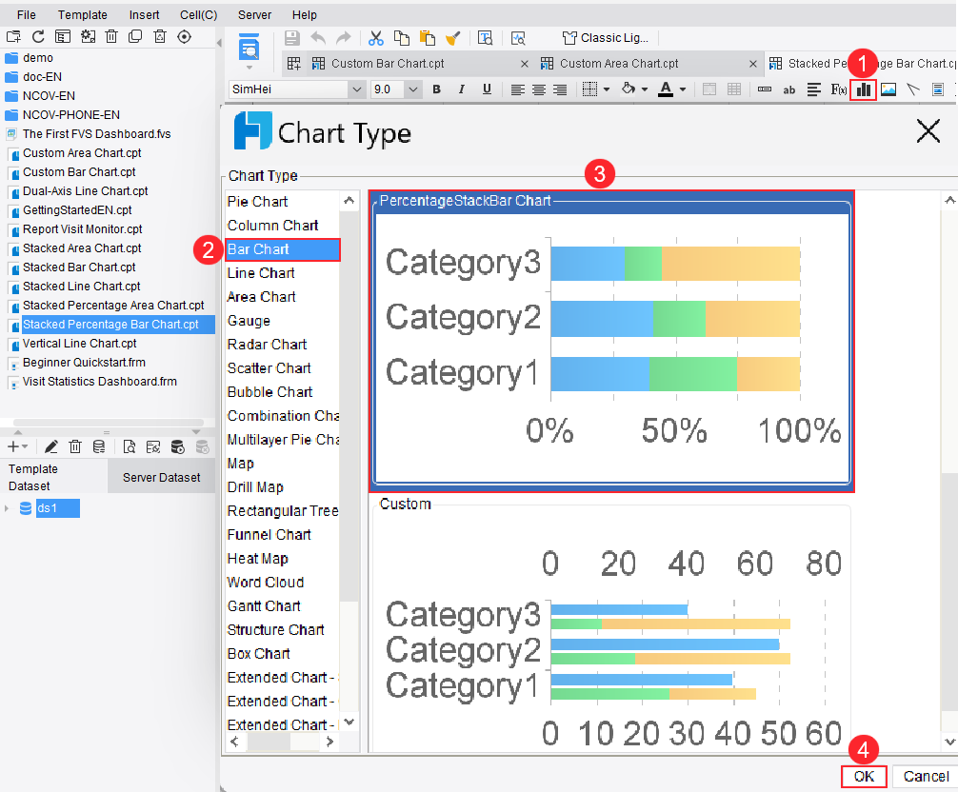Click the file panel horizontal scrollbar
The width and height of the screenshot is (958, 792).
tap(109, 423)
